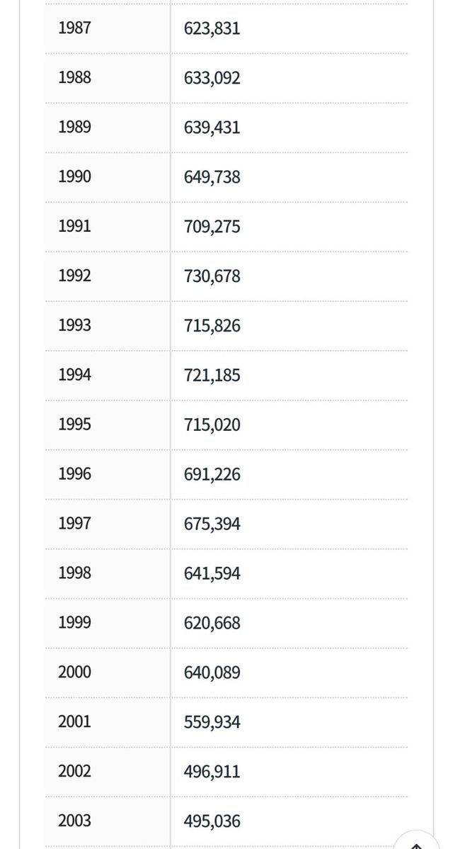Image resolution: width=453 pixels, height=849 pixels.
Task: Click the value 639,431 for 1989
Action: [x=212, y=128]
